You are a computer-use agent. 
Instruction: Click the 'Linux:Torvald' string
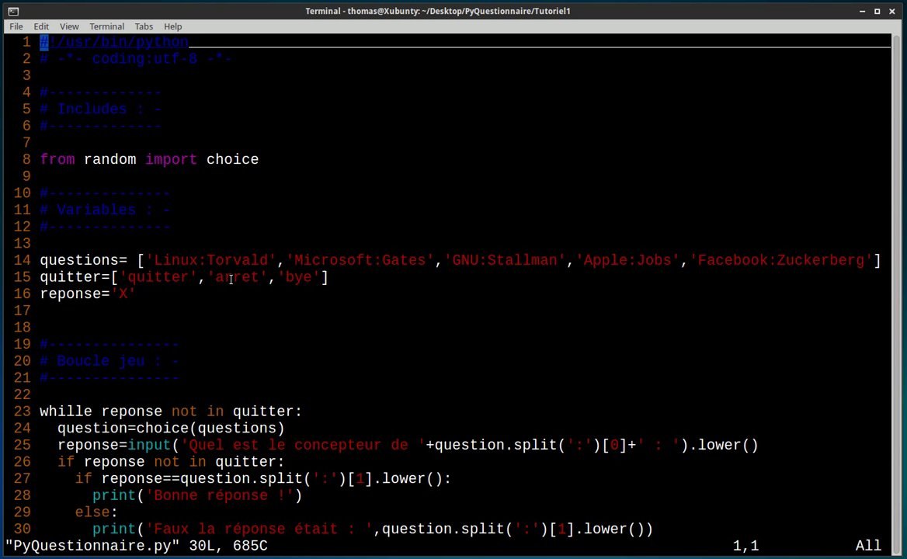coord(210,260)
